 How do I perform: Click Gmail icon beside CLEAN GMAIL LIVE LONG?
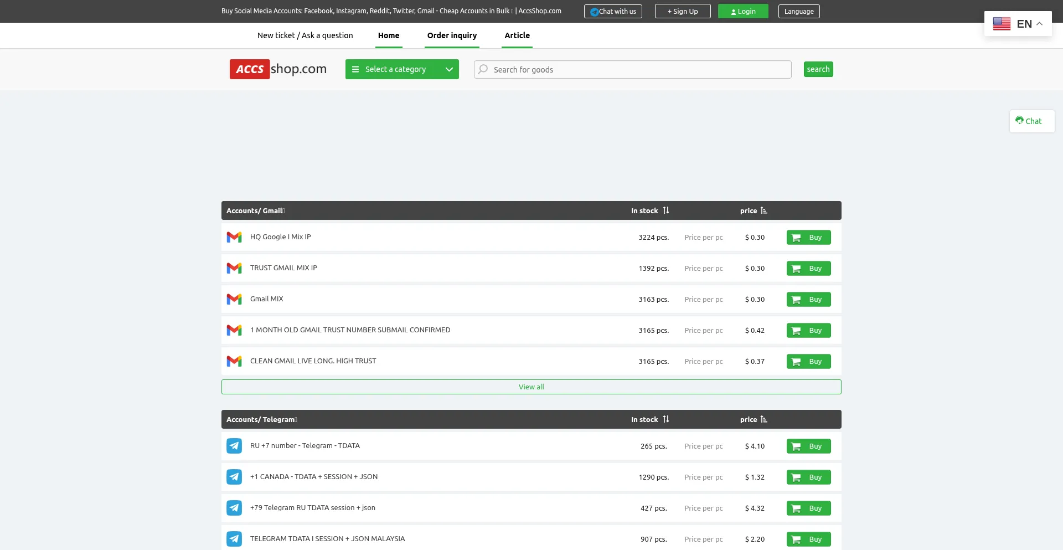[234, 361]
